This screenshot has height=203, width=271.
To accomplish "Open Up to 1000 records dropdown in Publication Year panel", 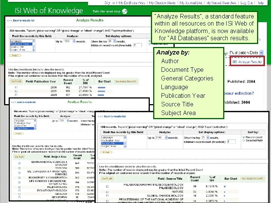I will (74, 41).
